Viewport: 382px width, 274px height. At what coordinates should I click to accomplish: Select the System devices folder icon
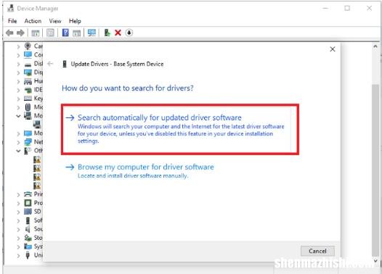point(28,246)
